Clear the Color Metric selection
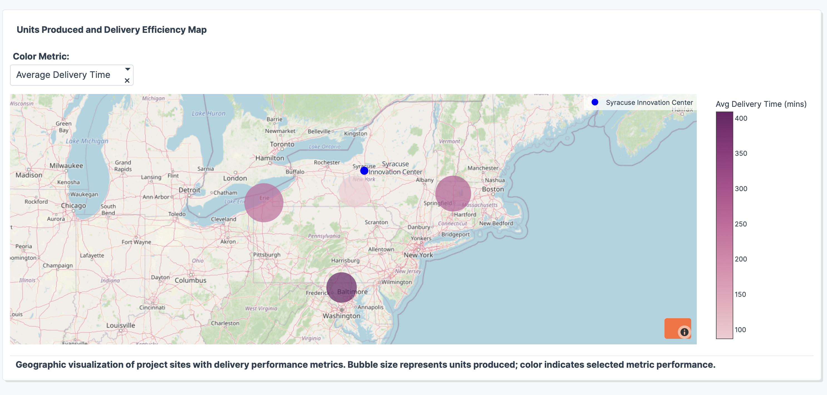 coord(127,81)
